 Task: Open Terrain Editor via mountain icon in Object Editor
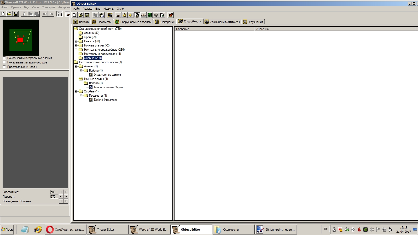pos(118,15)
